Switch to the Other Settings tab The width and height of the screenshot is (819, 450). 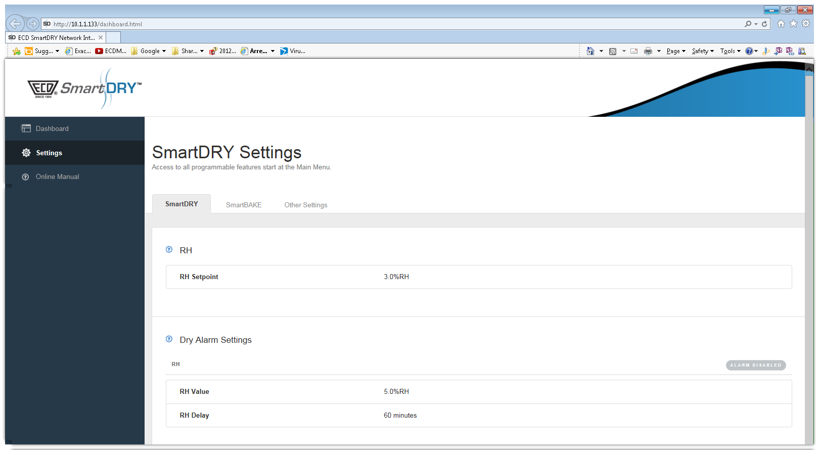point(306,205)
